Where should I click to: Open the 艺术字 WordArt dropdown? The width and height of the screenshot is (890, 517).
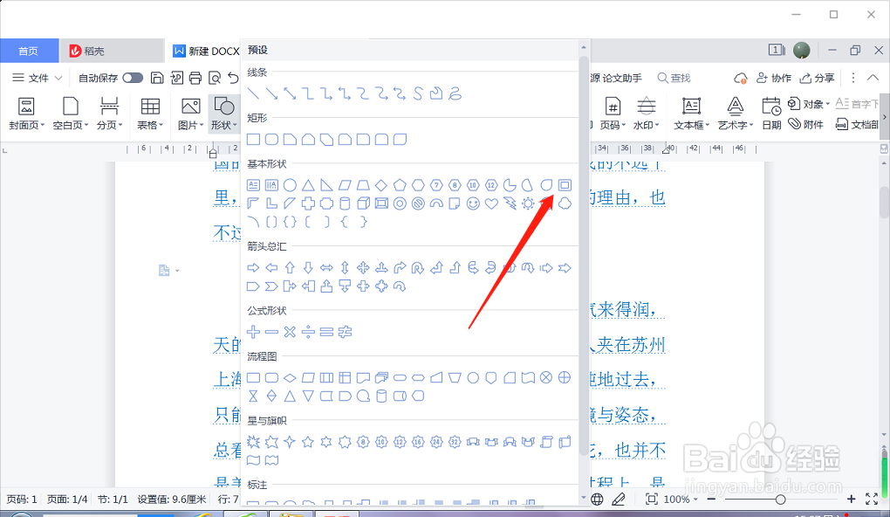pos(735,126)
